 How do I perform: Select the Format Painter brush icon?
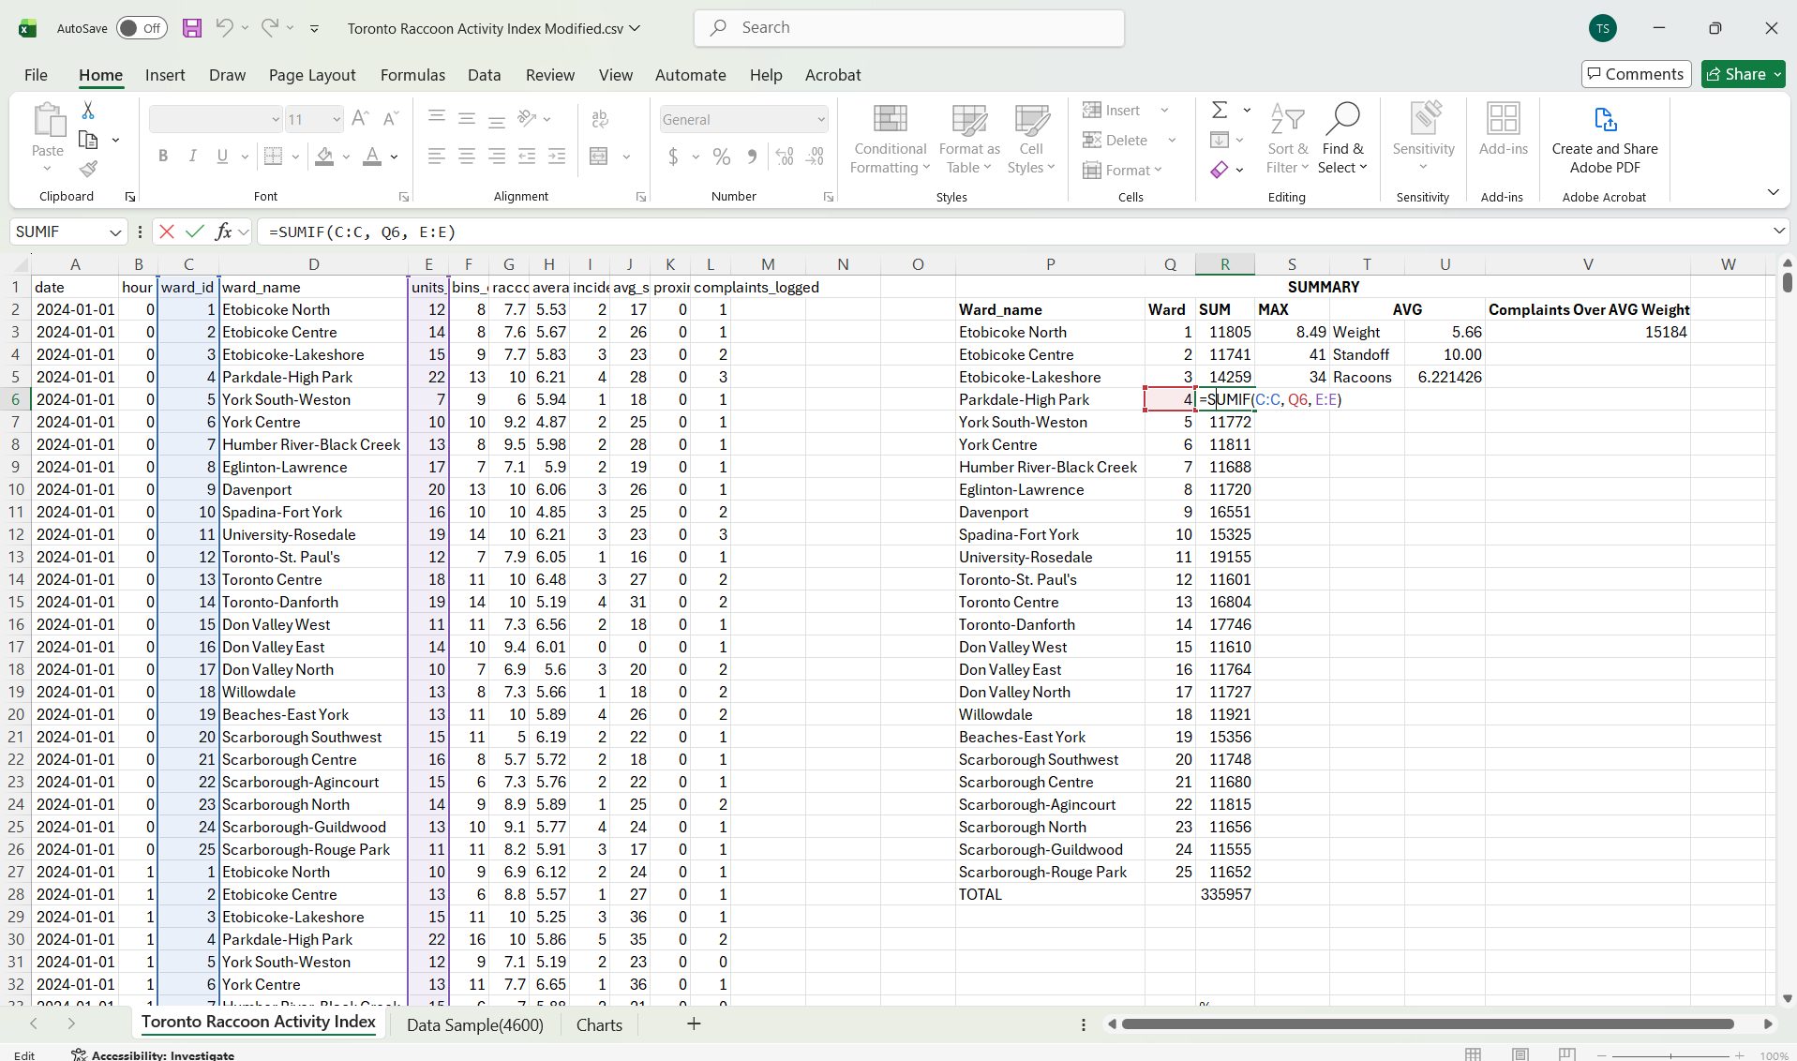tap(88, 169)
